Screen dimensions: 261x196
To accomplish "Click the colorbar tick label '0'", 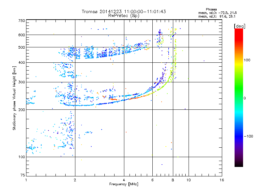I will click(245, 98).
